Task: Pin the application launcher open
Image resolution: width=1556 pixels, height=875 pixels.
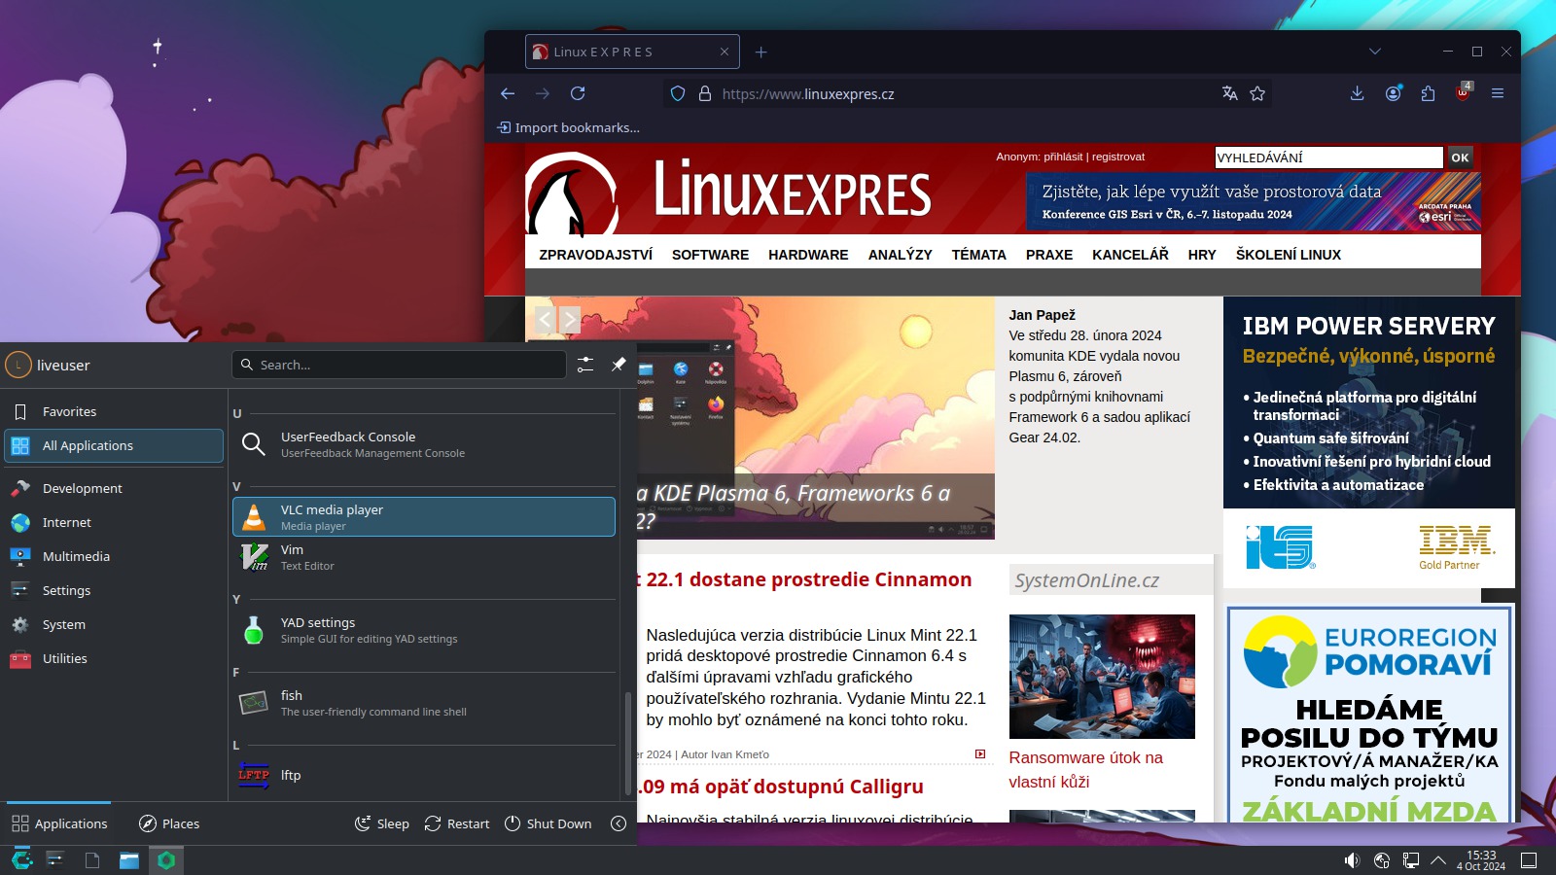Action: click(618, 365)
